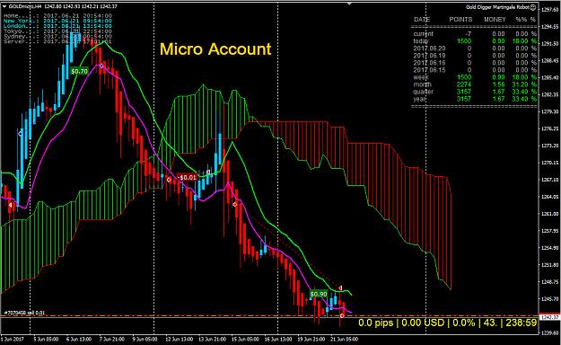
Task: Click the 2017.06.15 row label
Action: click(x=429, y=70)
